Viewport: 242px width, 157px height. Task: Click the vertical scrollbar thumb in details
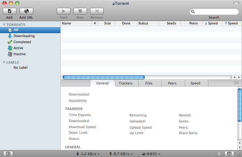[240, 105]
